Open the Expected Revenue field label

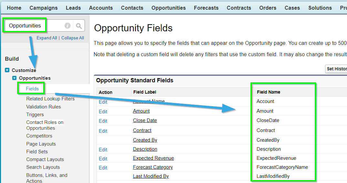point(153,158)
